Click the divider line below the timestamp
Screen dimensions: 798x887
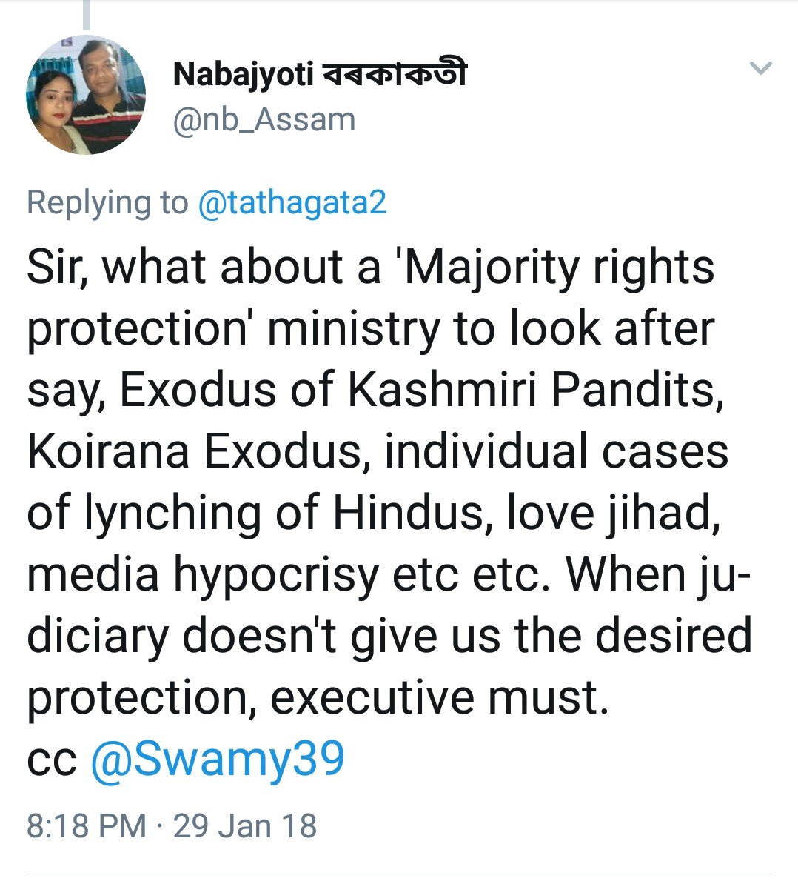click(x=399, y=874)
